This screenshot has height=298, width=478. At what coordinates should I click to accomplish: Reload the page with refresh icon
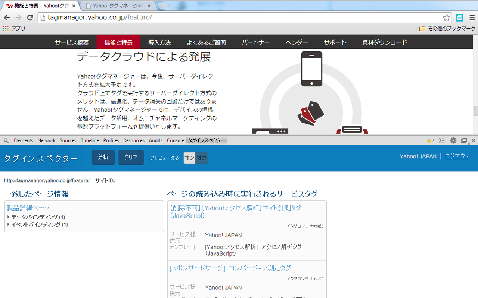[30, 18]
